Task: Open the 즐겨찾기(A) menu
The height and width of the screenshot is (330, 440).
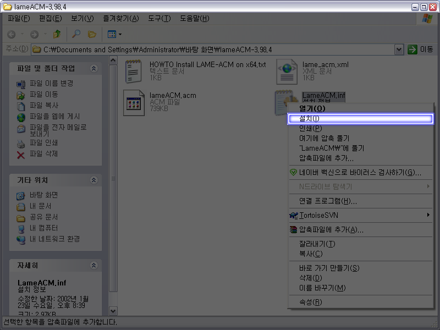Action: (121, 19)
